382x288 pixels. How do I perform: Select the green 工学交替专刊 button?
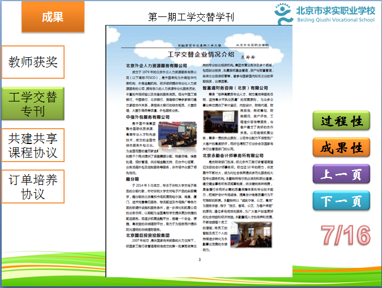click(33, 104)
